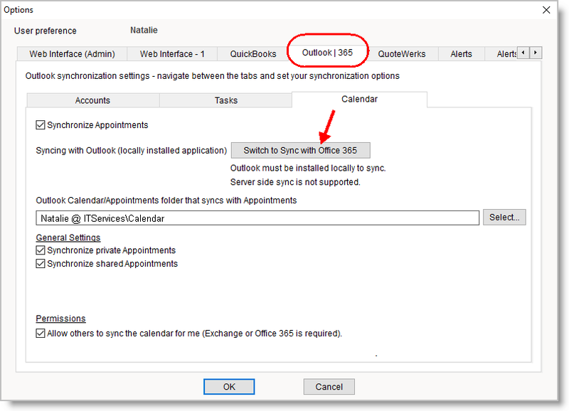The height and width of the screenshot is (411, 569).
Task: Open the Tasks synchronization sub-tab
Action: (225, 100)
